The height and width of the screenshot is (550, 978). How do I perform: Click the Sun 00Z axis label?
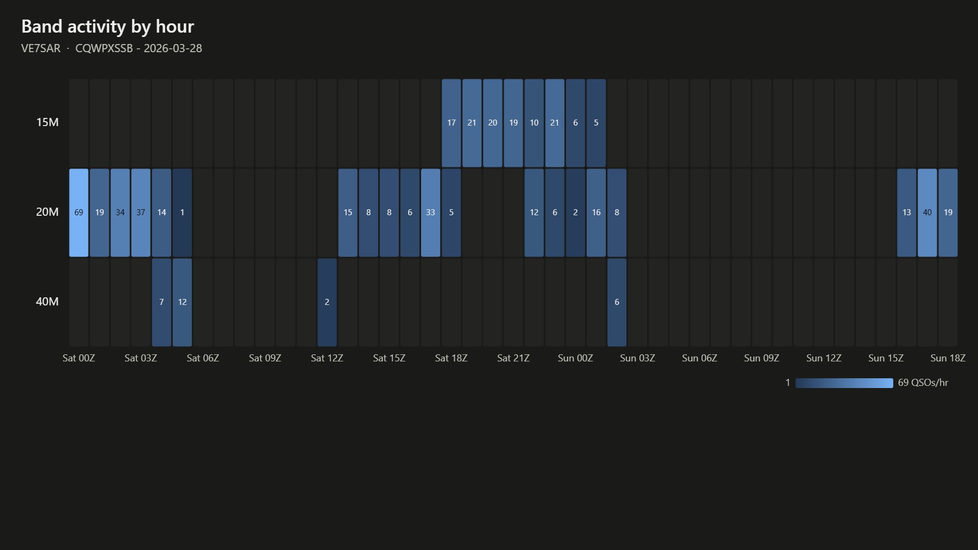575,358
